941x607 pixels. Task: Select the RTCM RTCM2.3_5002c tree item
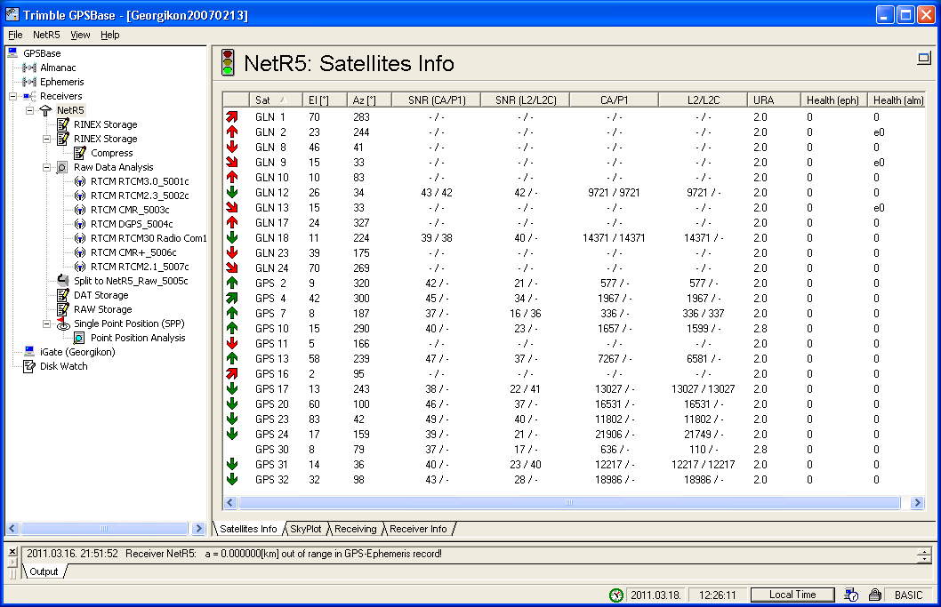point(140,196)
